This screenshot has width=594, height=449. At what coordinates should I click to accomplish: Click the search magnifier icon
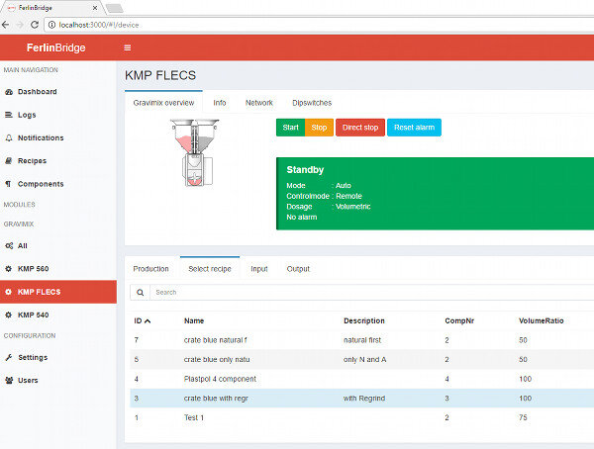(x=141, y=293)
